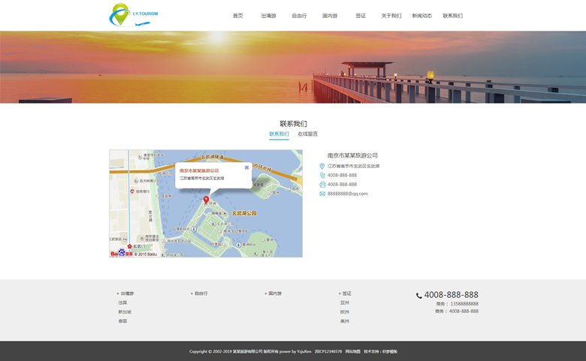Image resolution: width=586 pixels, height=361 pixels.
Task: Expand the footer 自由行 category
Action: click(201, 293)
